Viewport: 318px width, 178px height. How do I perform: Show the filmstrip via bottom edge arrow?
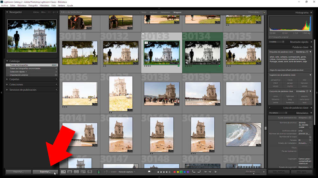tap(159, 177)
